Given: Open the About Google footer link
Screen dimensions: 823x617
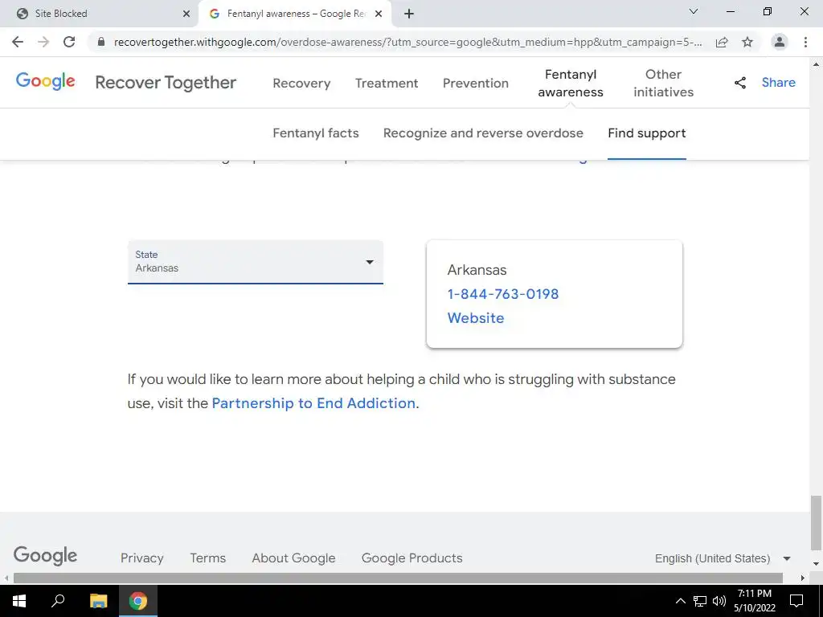Looking at the screenshot, I should [x=293, y=558].
